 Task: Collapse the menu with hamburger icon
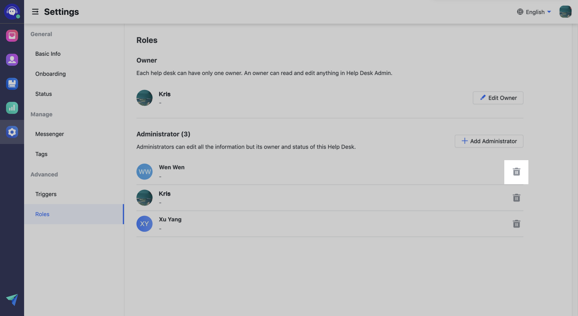coord(35,12)
